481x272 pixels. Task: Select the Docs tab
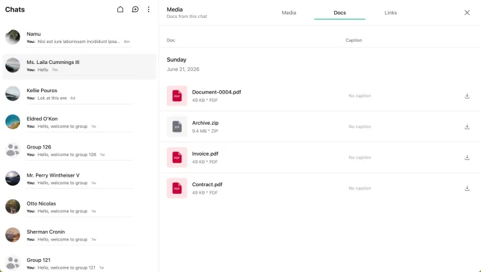click(x=339, y=13)
